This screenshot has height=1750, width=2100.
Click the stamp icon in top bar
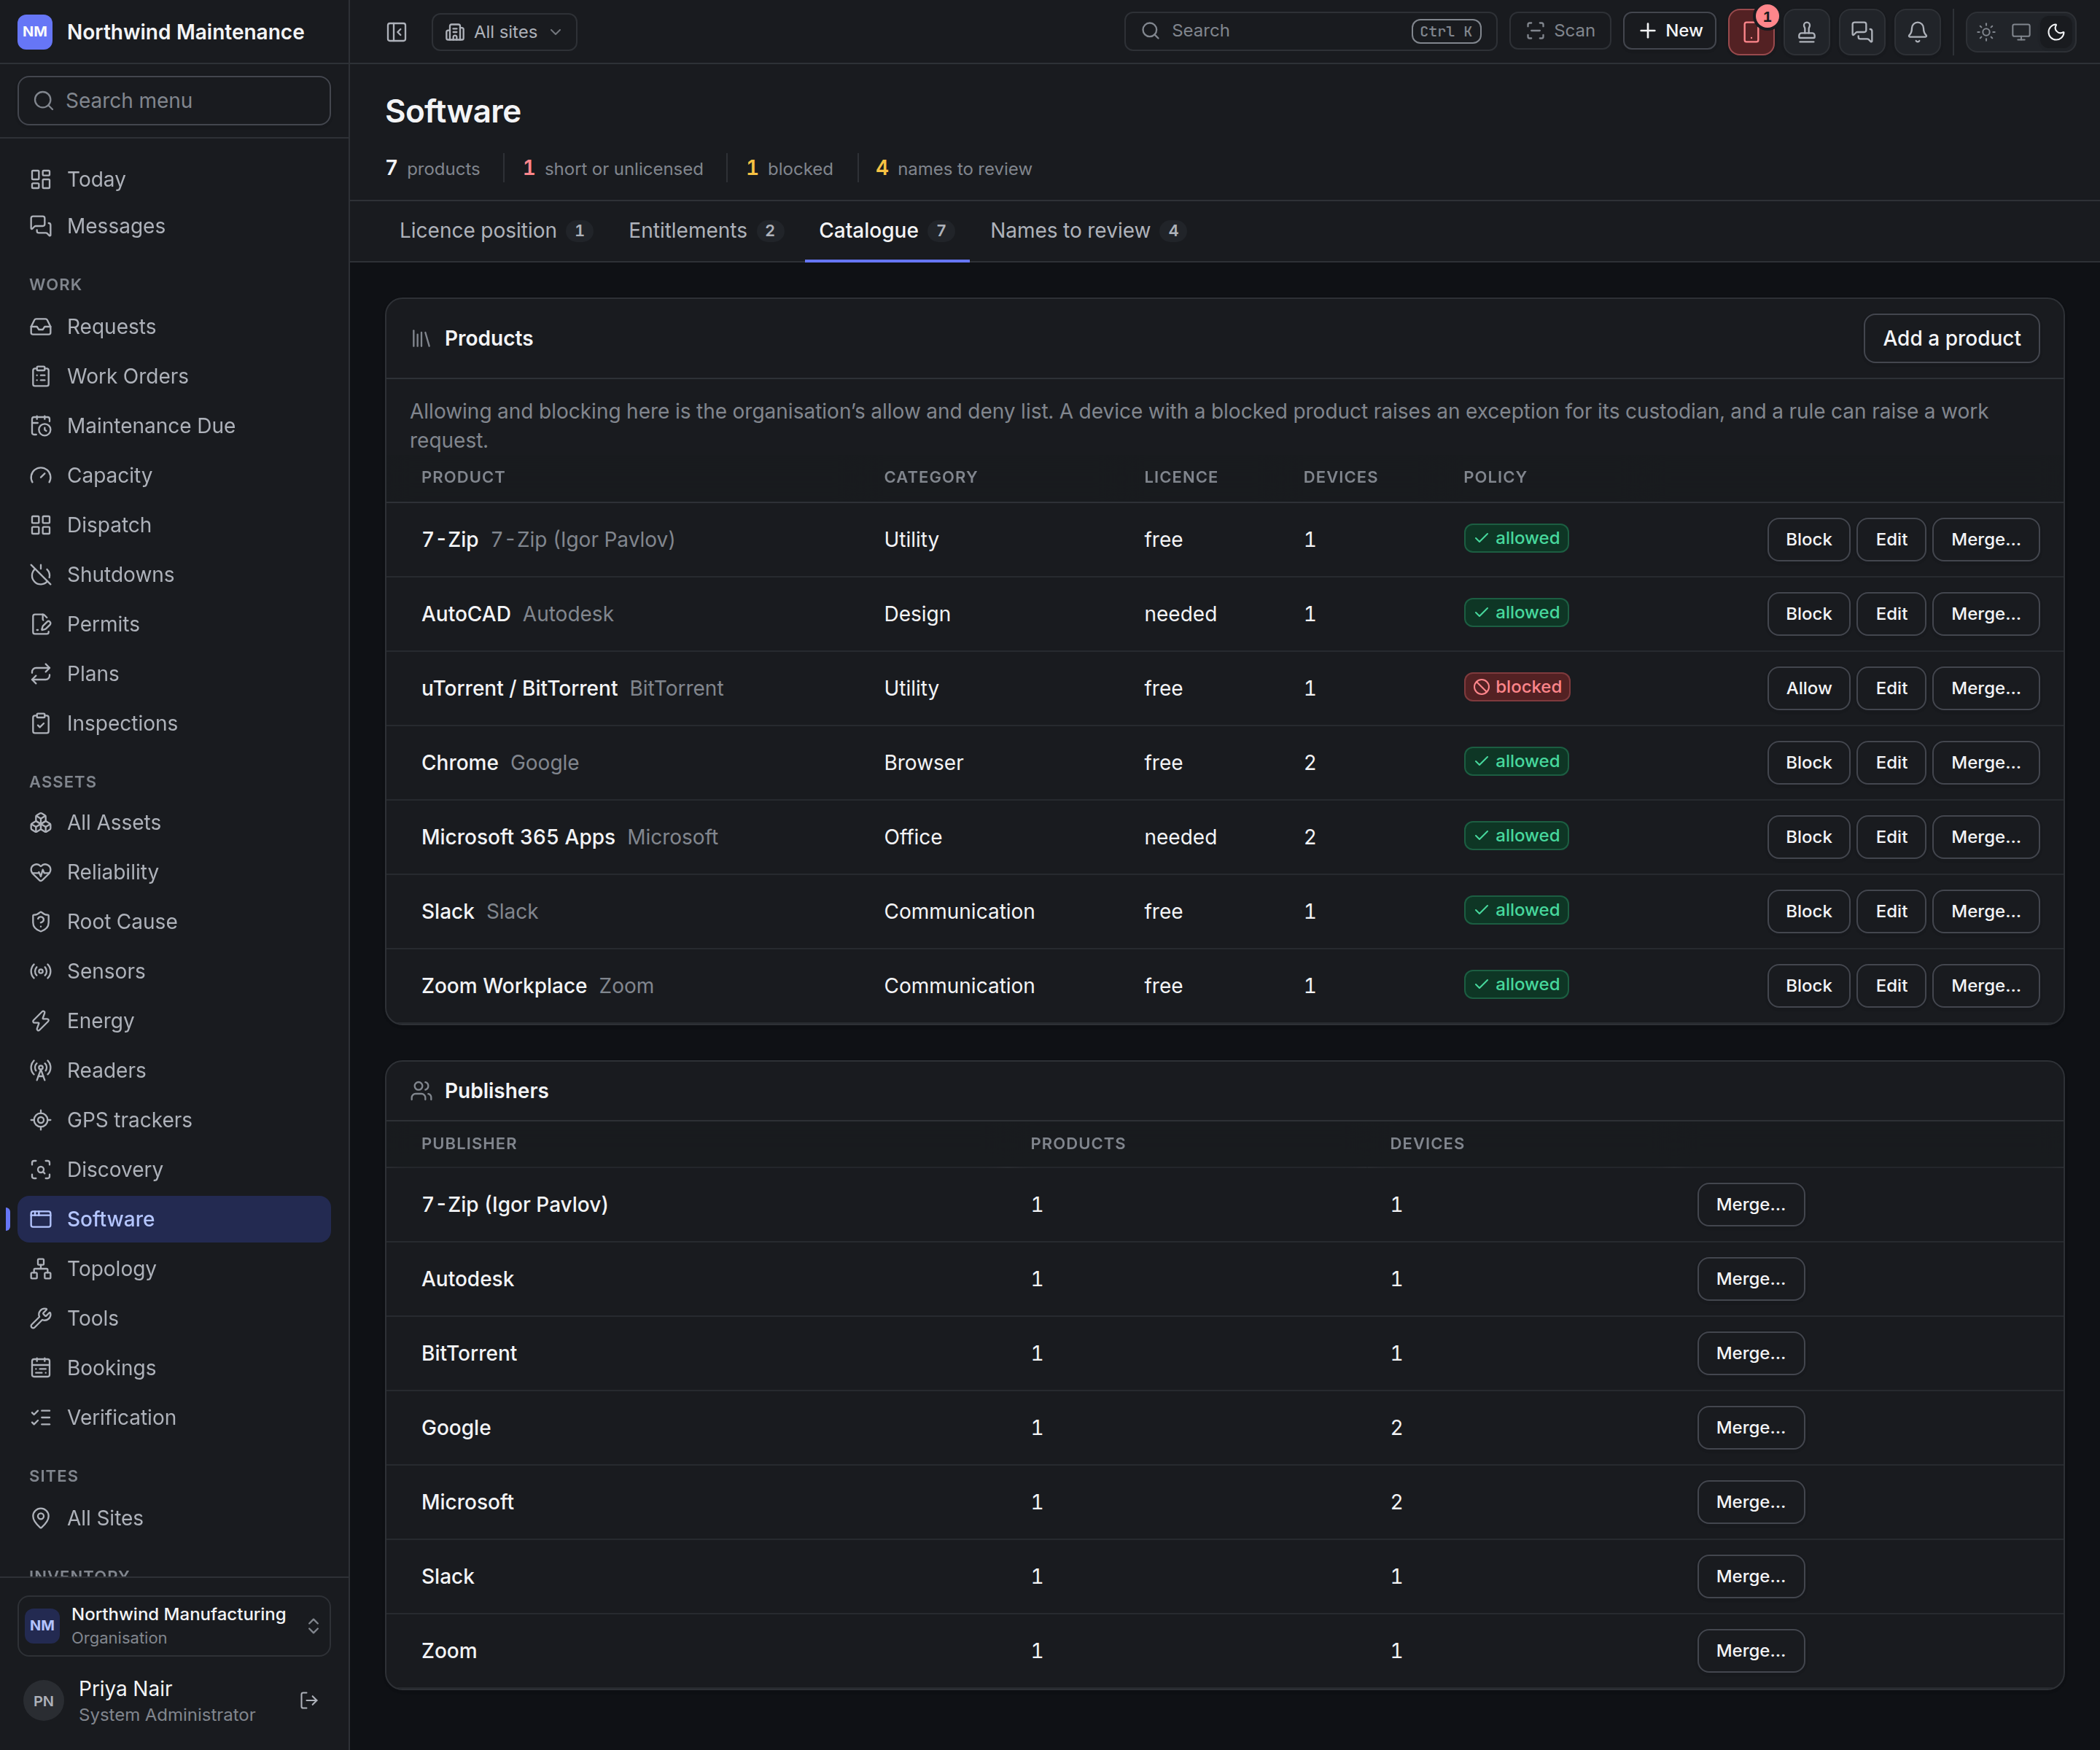1806,32
